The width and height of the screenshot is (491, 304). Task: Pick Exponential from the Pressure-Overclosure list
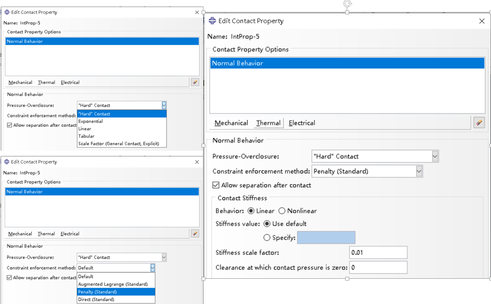(x=91, y=121)
